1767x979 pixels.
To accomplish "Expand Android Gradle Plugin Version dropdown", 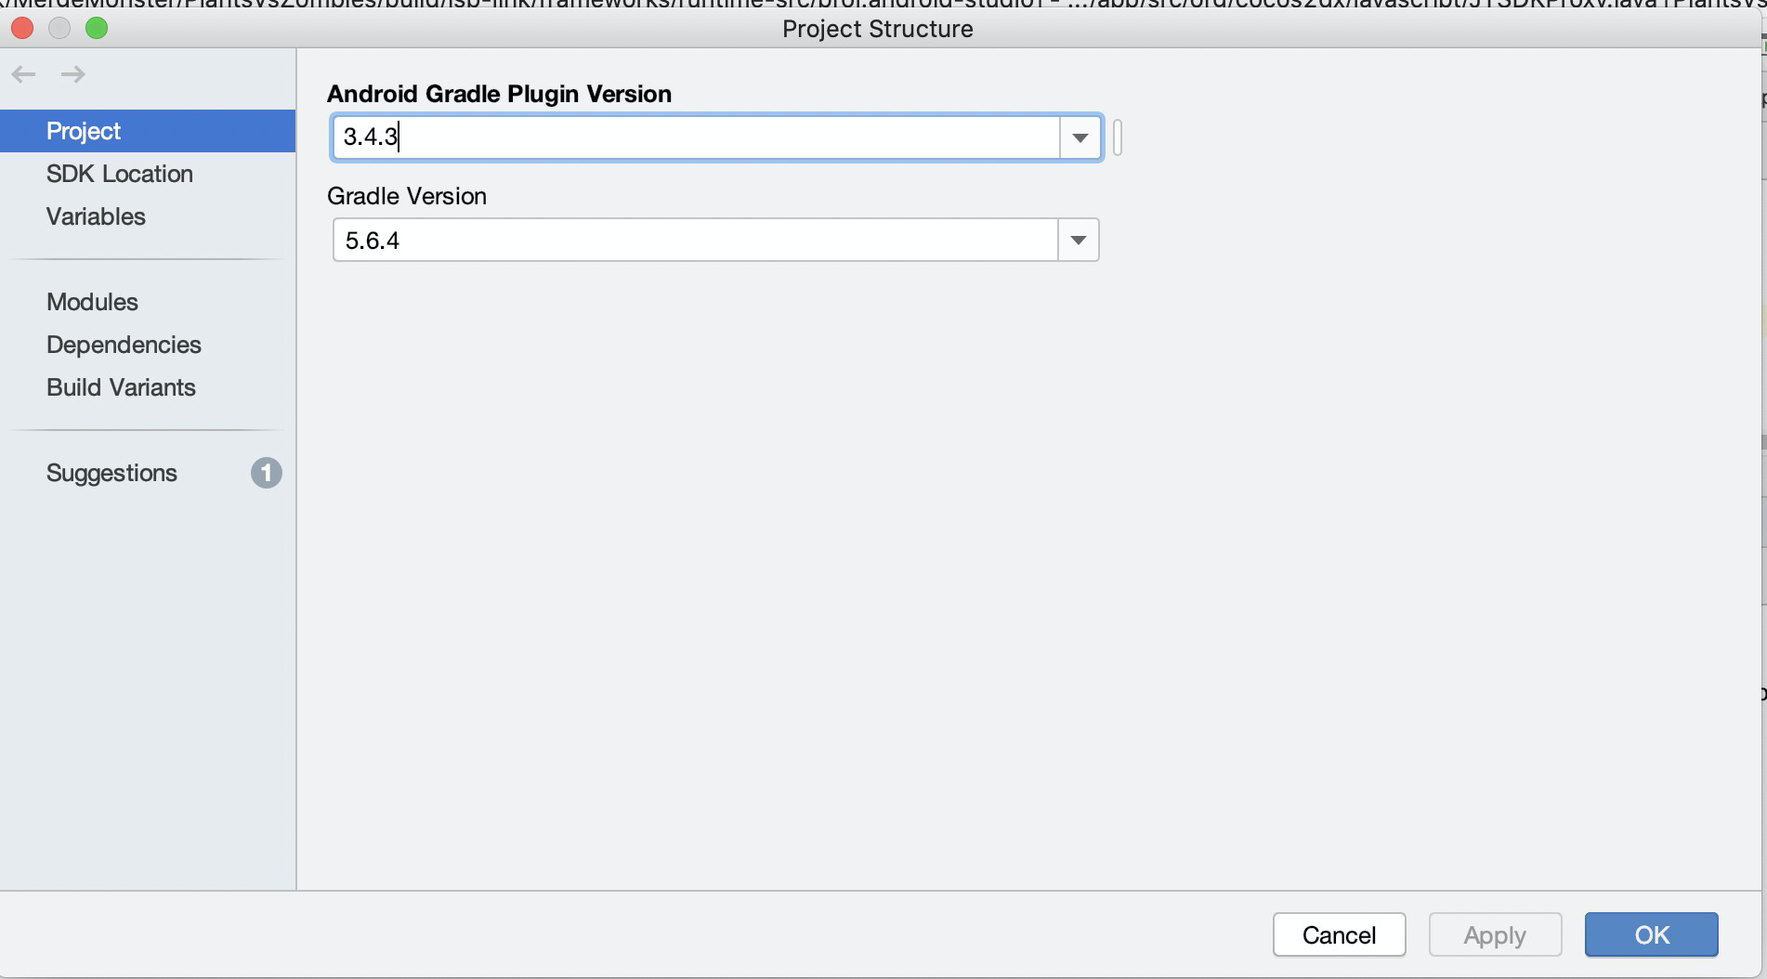I will tap(1080, 137).
